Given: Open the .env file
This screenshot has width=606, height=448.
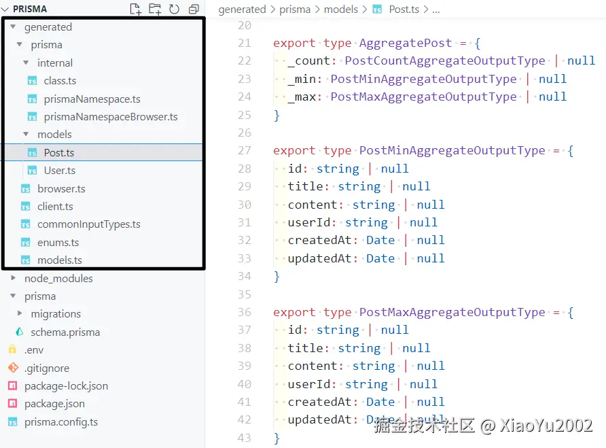Looking at the screenshot, I should pos(33,349).
